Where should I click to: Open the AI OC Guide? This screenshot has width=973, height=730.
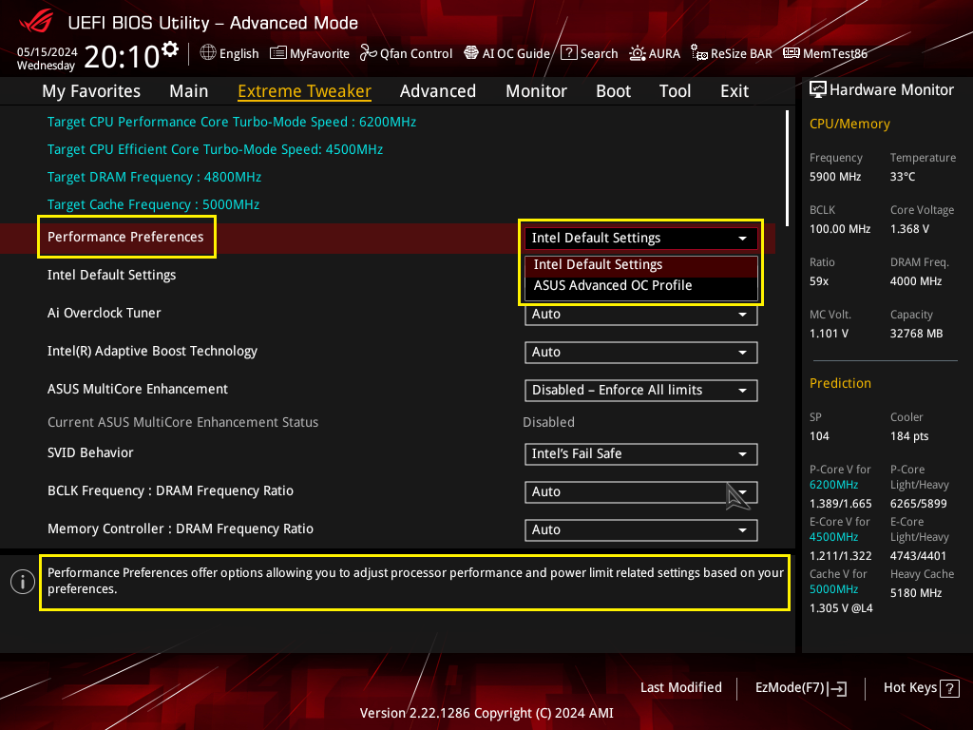click(506, 54)
